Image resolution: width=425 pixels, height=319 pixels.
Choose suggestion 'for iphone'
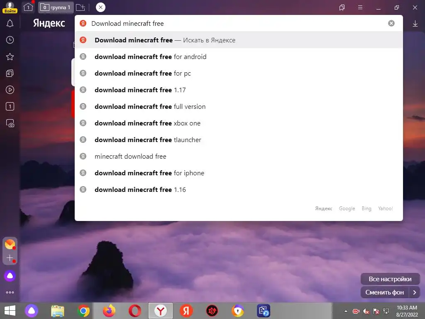tap(239, 173)
